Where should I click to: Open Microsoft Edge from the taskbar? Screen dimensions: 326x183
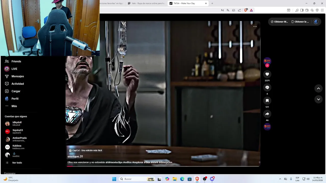click(182, 179)
